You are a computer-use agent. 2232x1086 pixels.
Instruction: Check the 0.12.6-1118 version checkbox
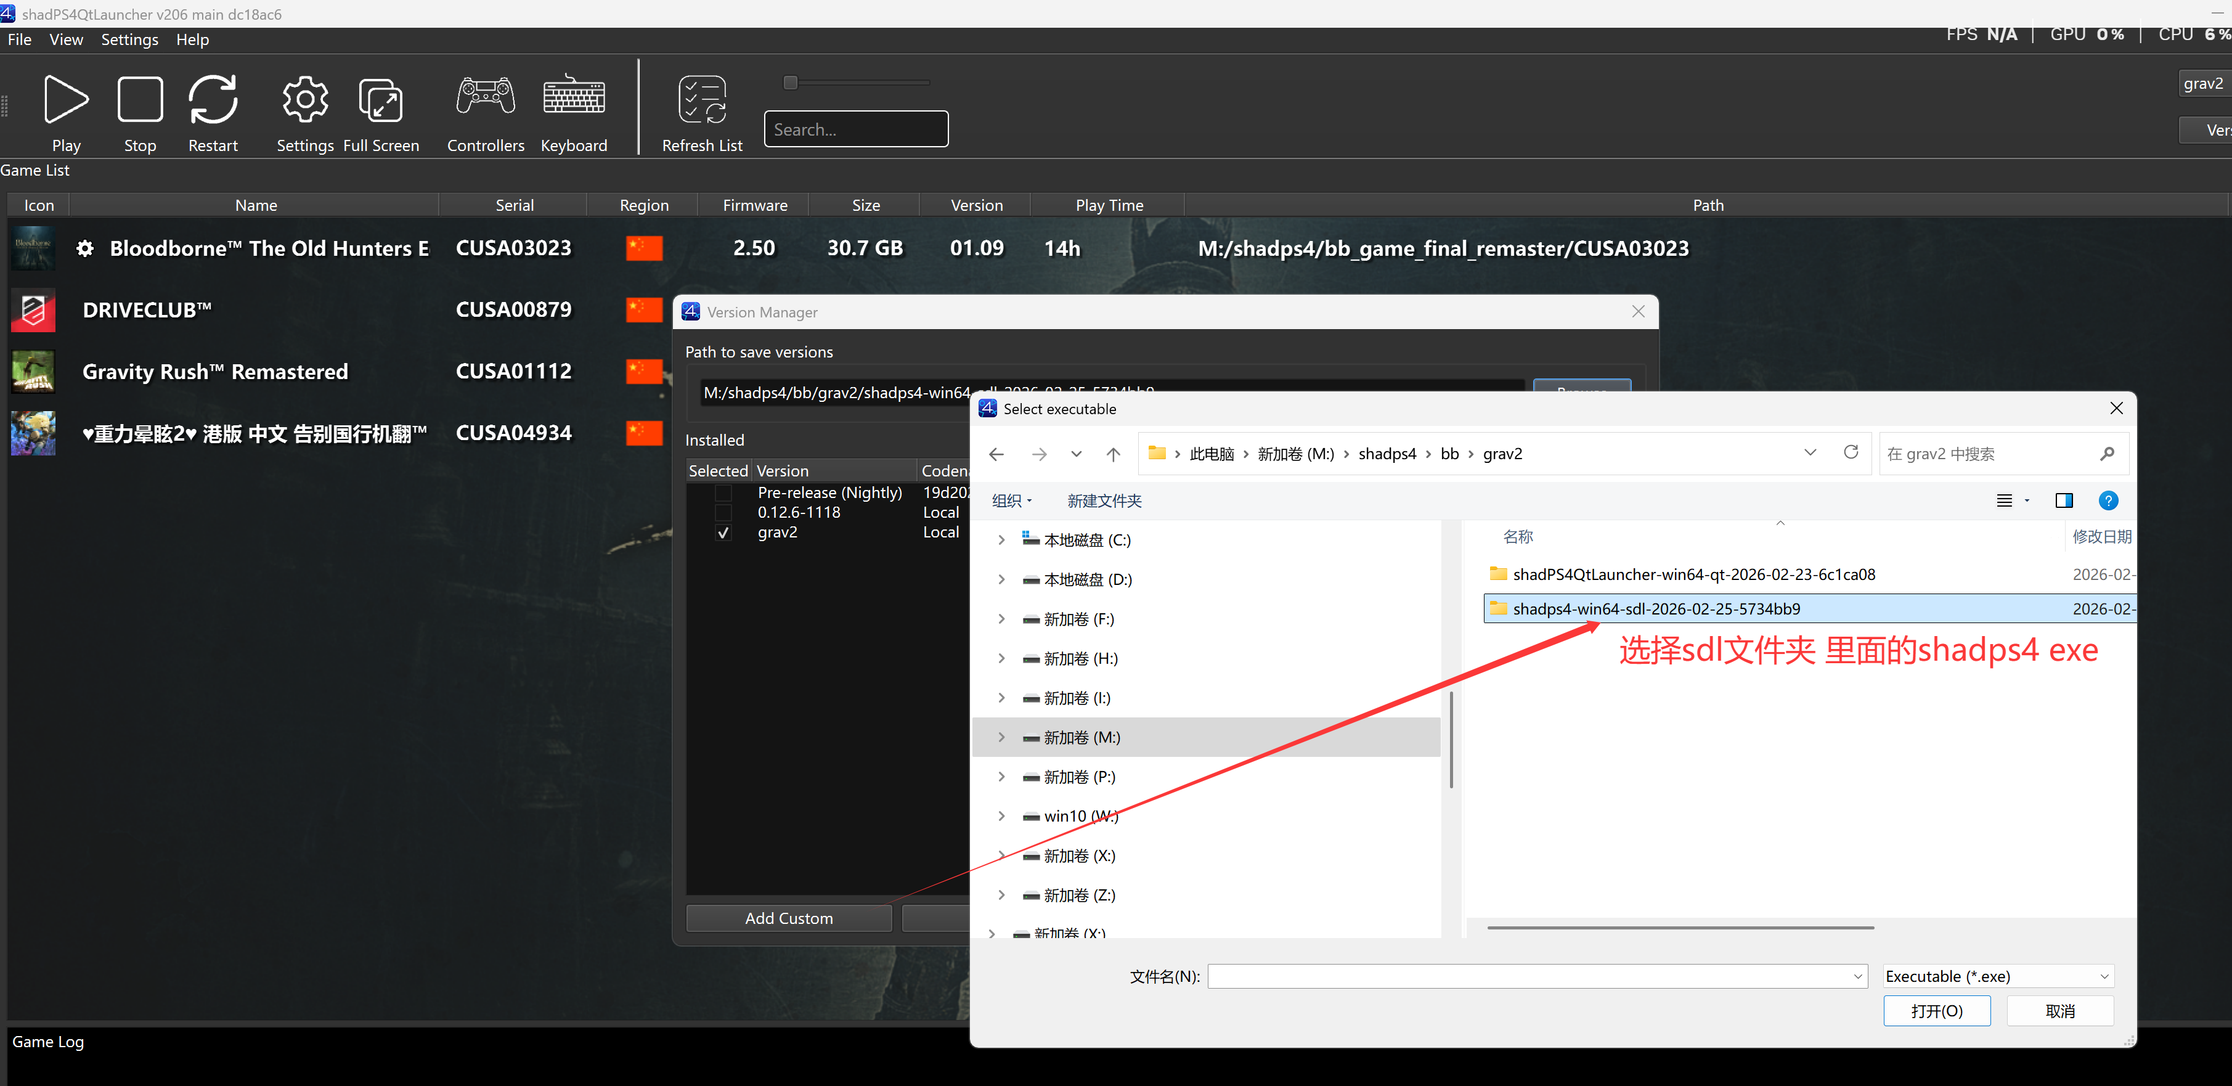pyautogui.click(x=723, y=512)
